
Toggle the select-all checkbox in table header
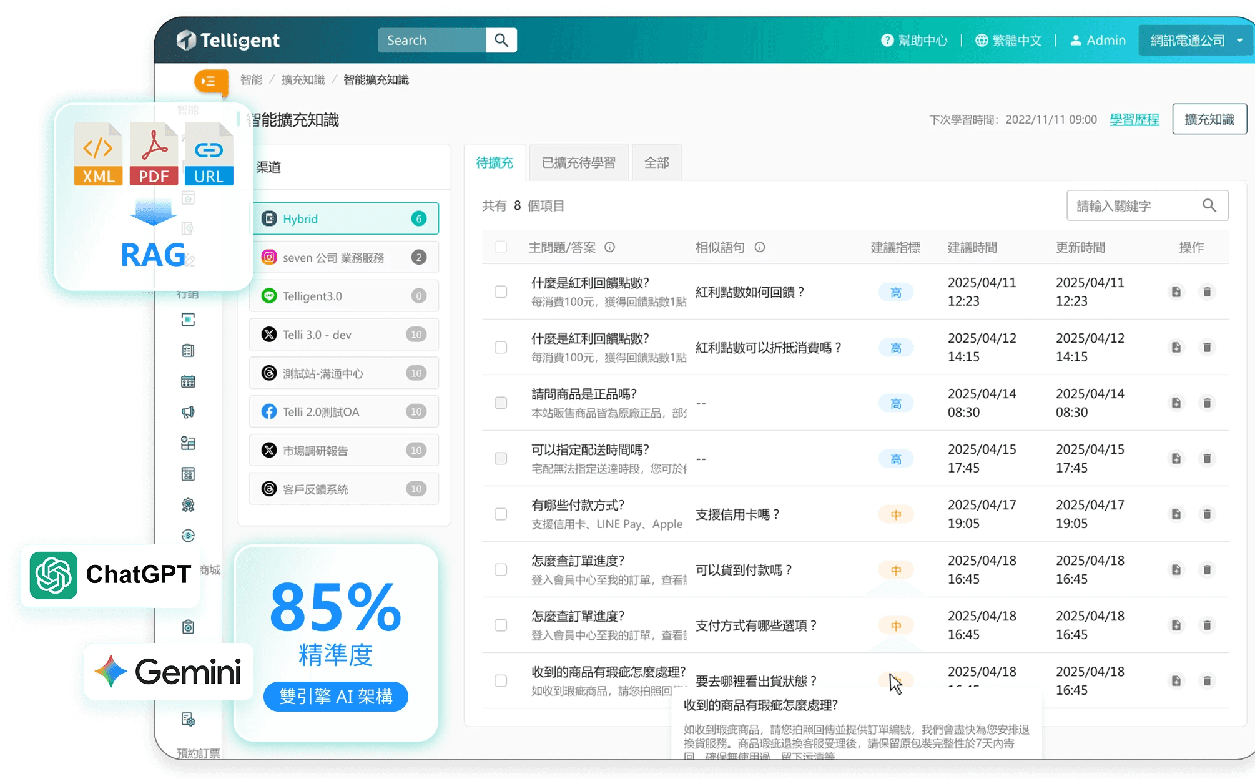(501, 247)
